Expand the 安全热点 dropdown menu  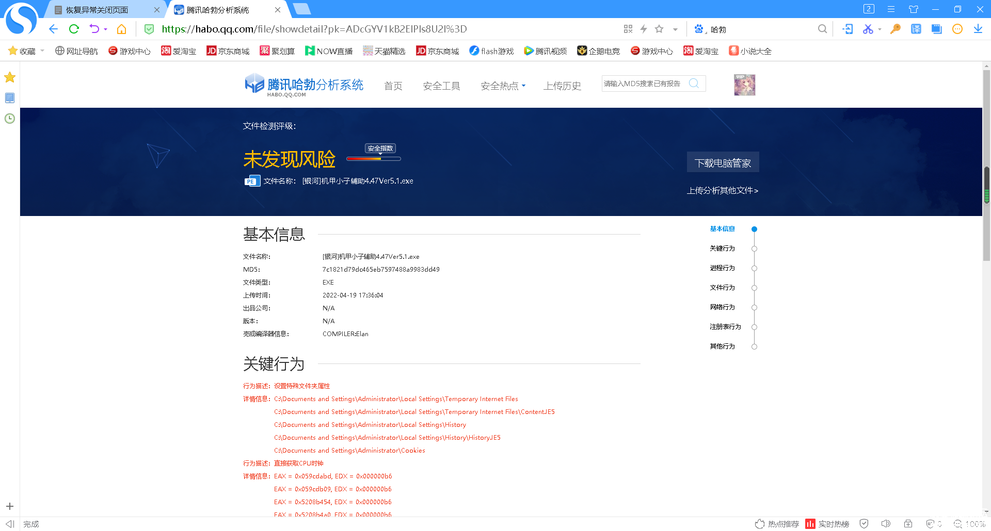click(x=503, y=86)
